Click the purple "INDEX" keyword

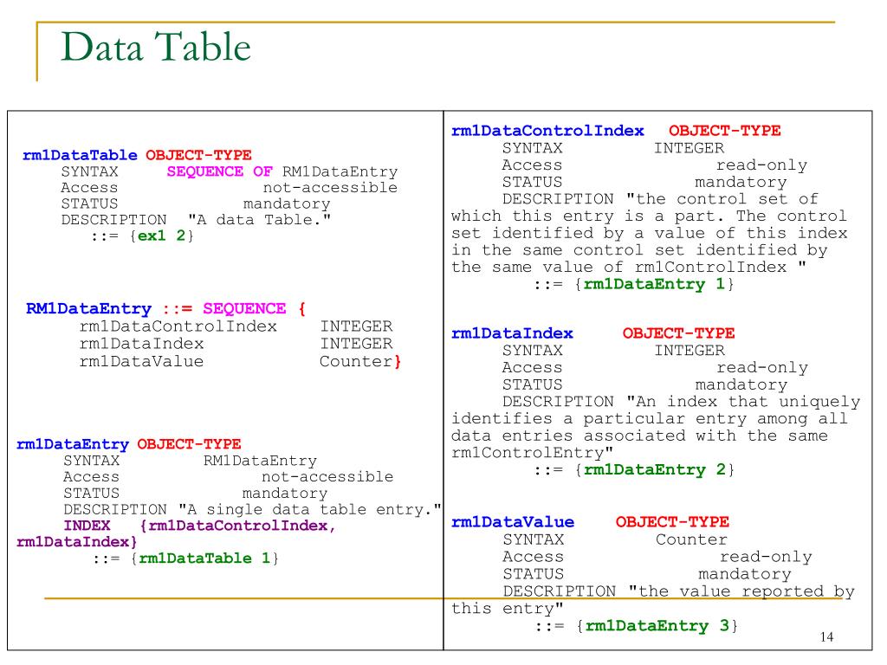coord(87,526)
